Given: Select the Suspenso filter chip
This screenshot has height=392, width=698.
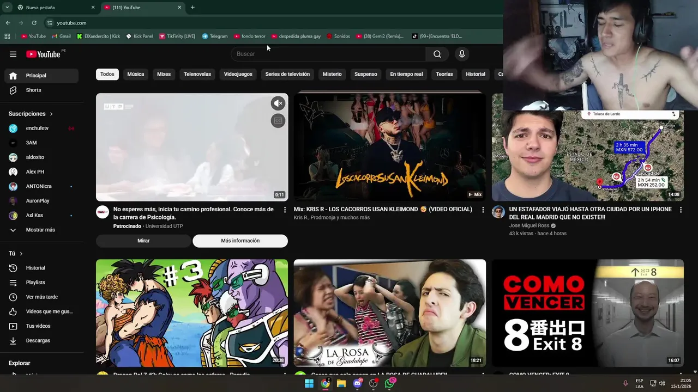Looking at the screenshot, I should click(x=366, y=74).
